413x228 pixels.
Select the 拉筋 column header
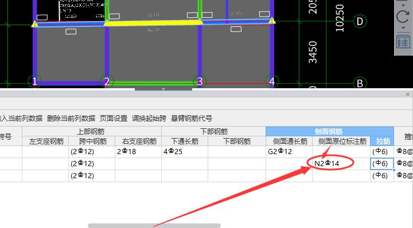pyautogui.click(x=382, y=141)
